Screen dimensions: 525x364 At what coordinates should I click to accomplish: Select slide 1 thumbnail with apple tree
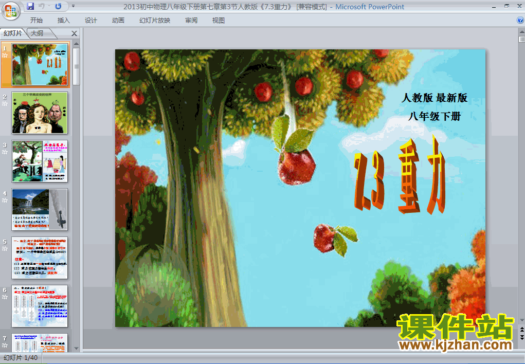(40, 64)
